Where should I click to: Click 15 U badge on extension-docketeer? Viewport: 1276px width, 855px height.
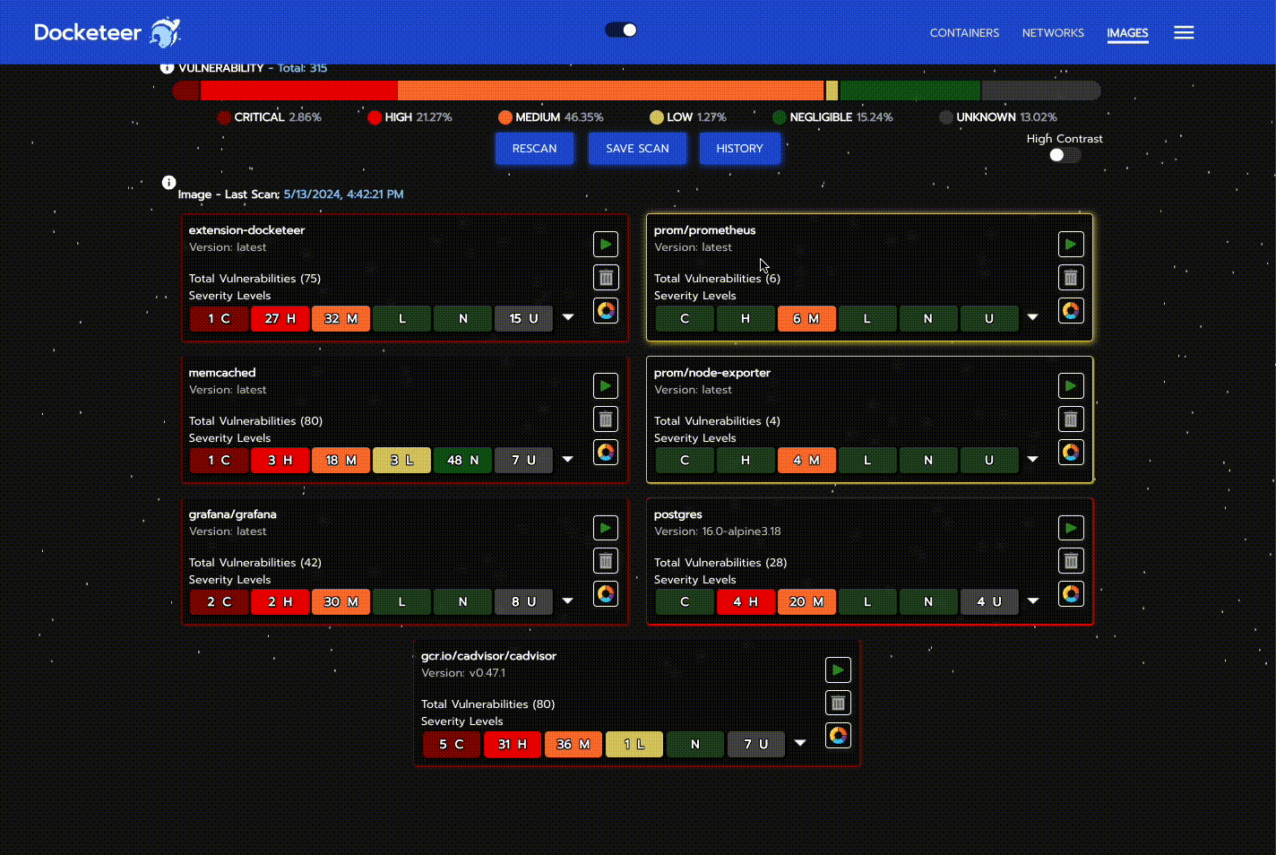point(523,318)
